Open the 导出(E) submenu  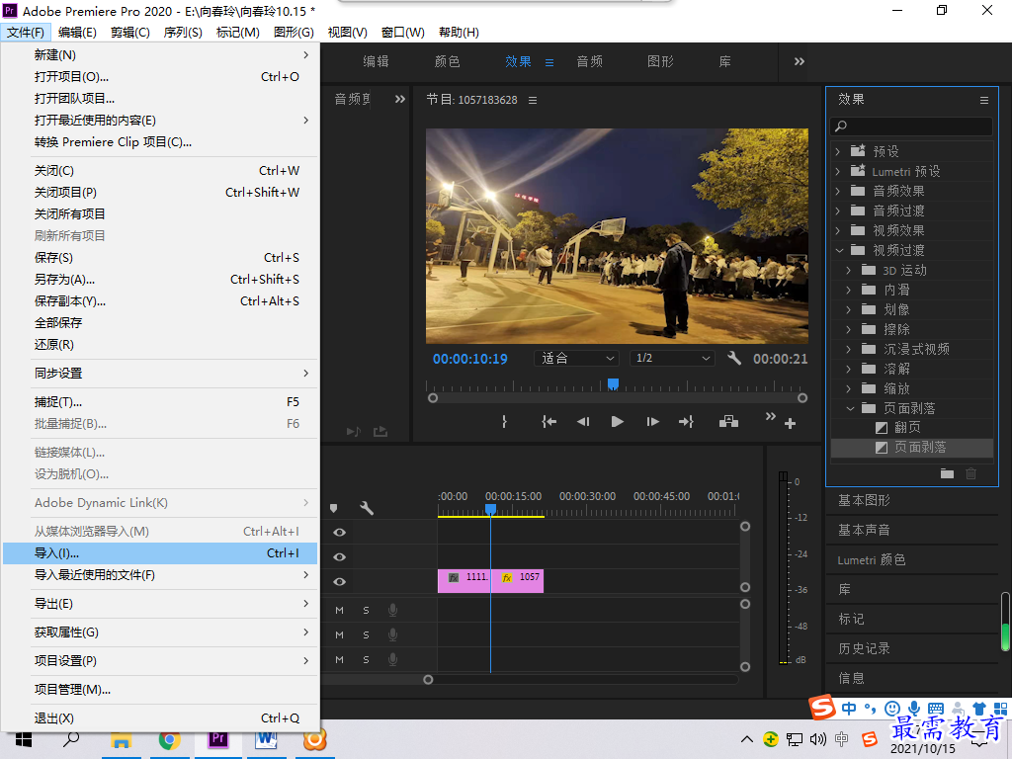160,604
